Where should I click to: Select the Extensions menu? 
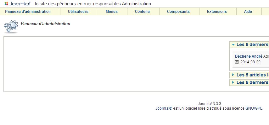tap(217, 12)
